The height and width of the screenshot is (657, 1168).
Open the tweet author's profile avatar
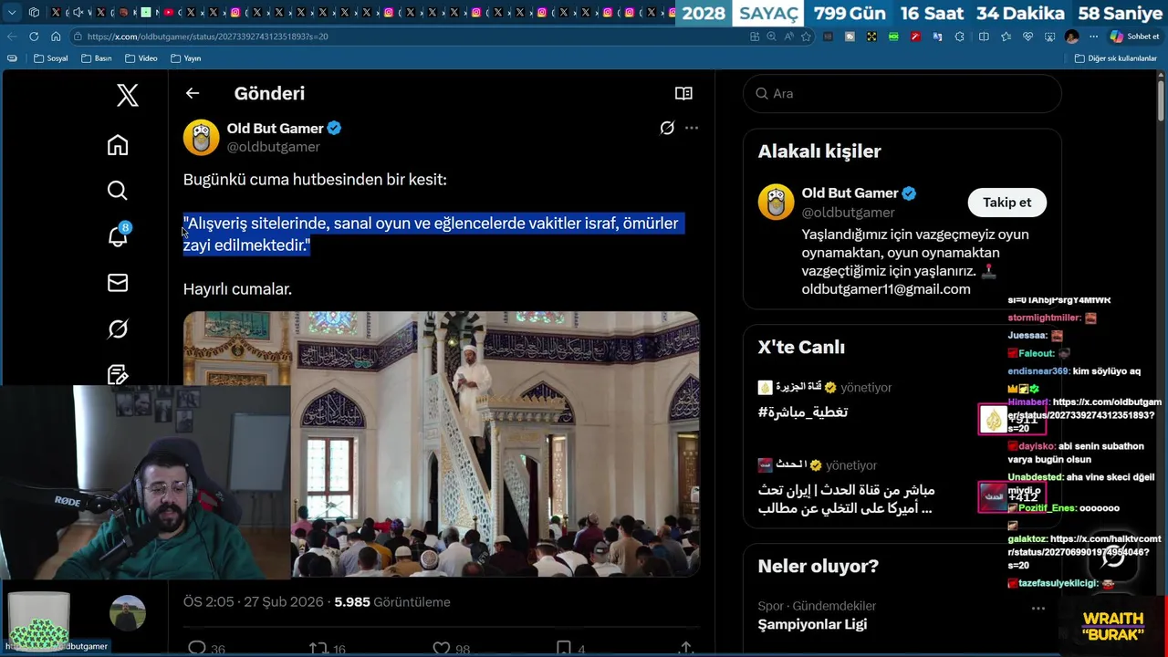pos(201,137)
